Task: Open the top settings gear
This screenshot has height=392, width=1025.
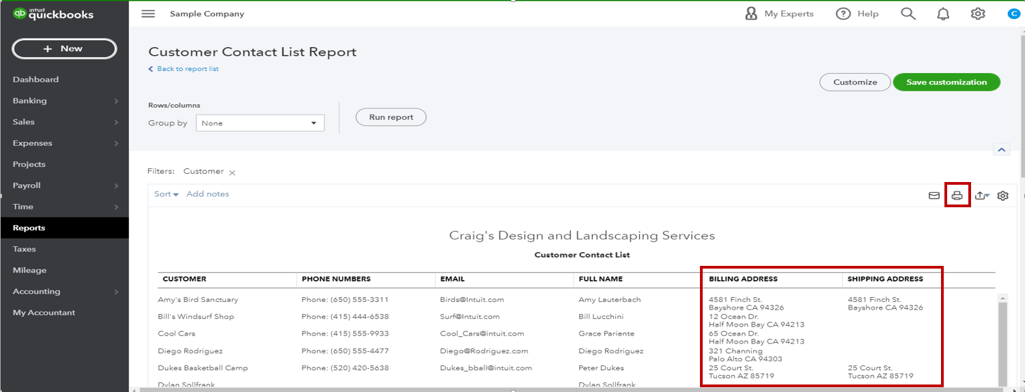Action: tap(978, 14)
